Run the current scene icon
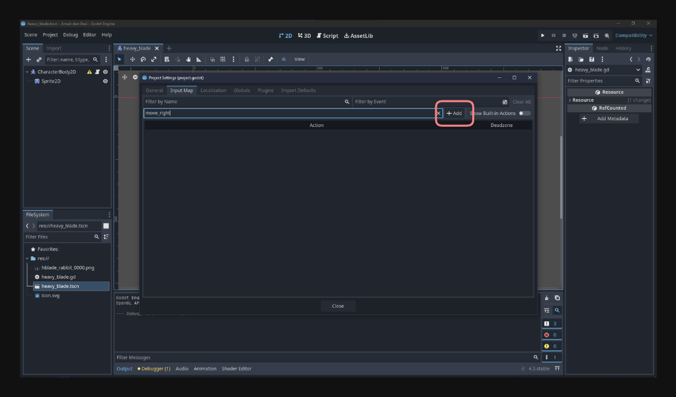676x397 pixels. (585, 35)
